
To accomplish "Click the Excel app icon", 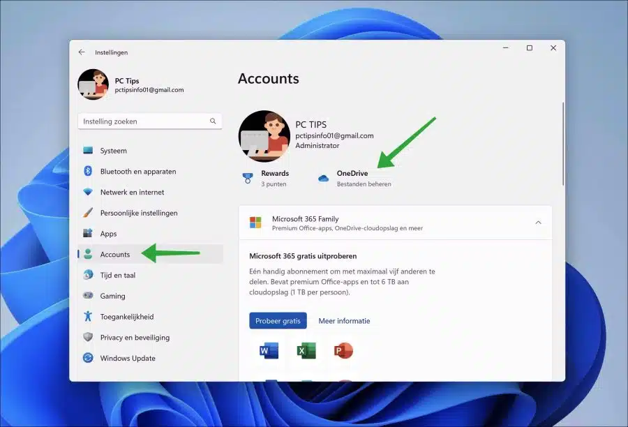I will click(x=306, y=350).
